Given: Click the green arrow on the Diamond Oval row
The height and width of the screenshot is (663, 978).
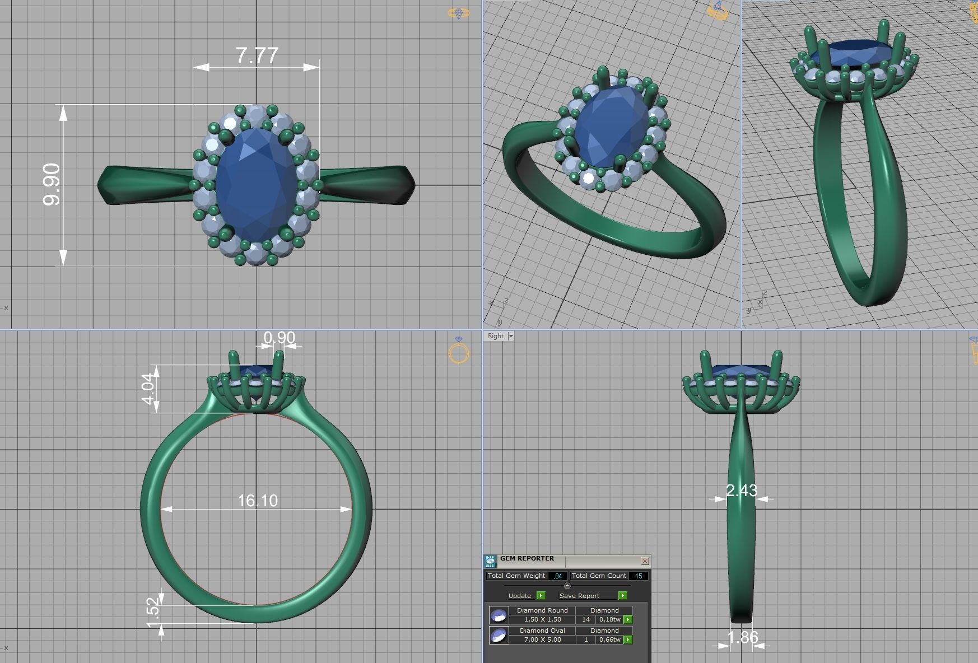Looking at the screenshot, I should click(x=628, y=639).
